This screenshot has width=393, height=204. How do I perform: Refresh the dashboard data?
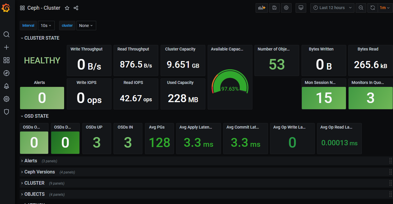(372, 8)
